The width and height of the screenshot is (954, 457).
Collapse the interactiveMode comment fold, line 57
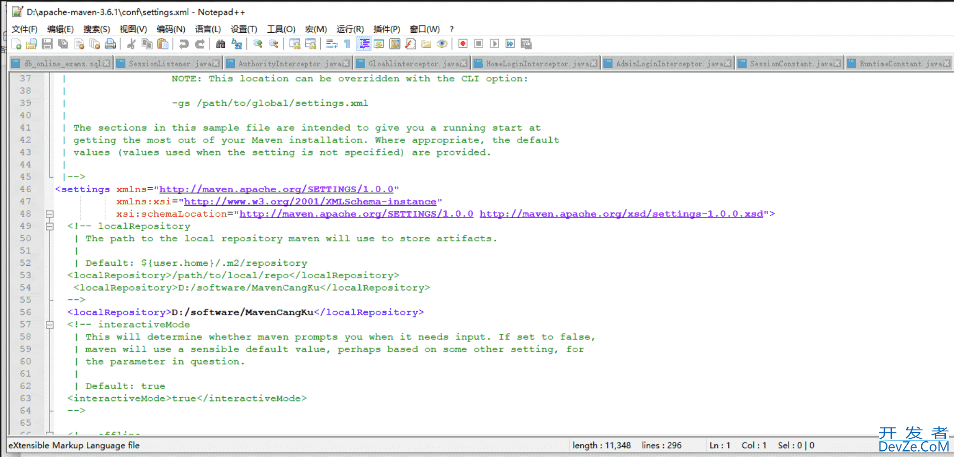click(49, 325)
